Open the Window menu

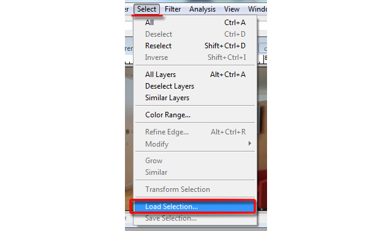(x=257, y=9)
